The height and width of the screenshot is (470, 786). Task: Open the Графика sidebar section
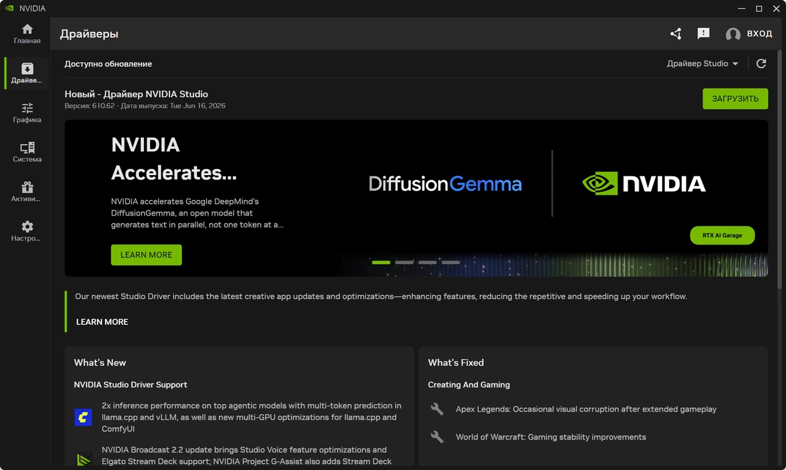point(27,113)
